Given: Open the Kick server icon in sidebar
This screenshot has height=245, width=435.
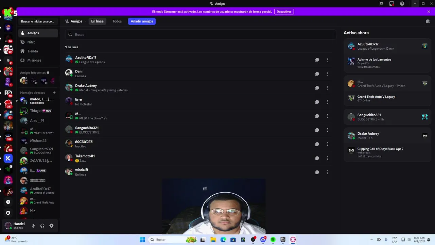Looking at the screenshot, I should (x=8, y=158).
